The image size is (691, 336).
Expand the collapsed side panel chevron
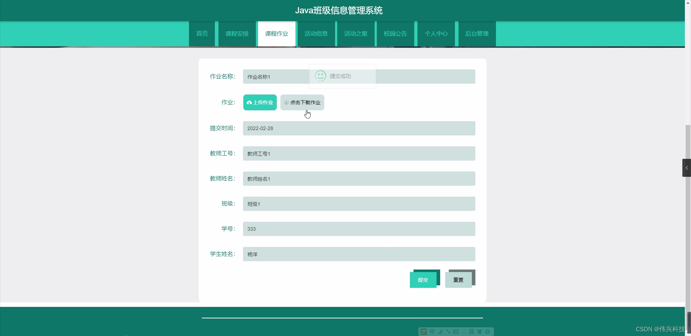(x=687, y=167)
